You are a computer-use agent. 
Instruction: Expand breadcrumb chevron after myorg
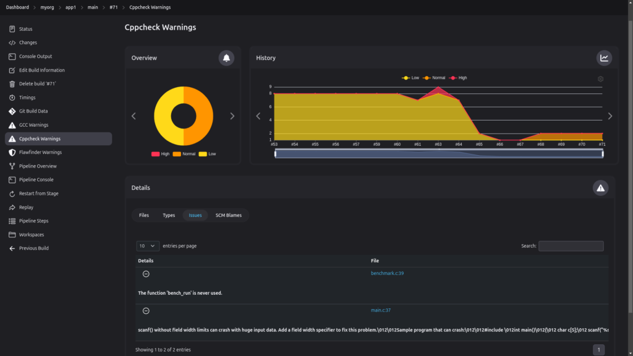pyautogui.click(x=60, y=7)
